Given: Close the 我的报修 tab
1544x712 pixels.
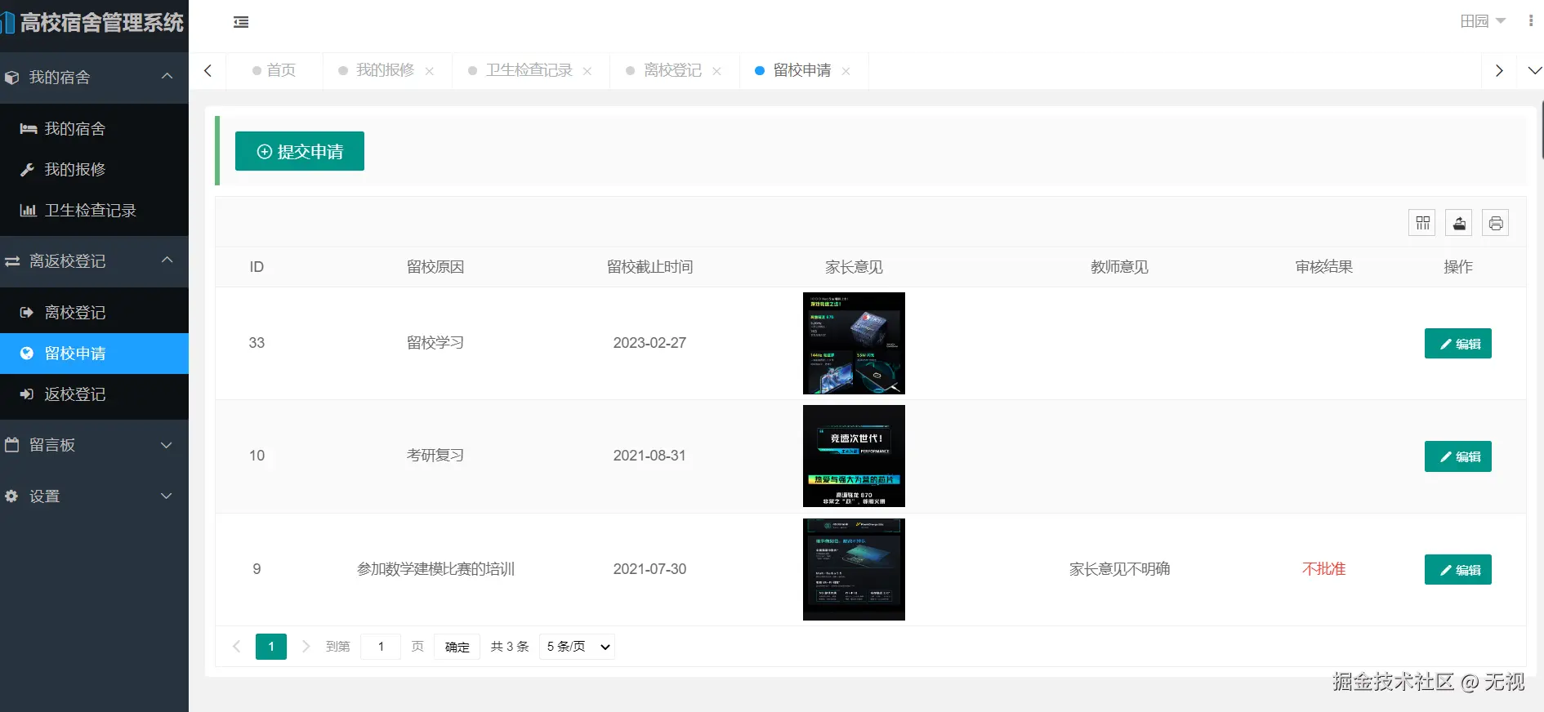Looking at the screenshot, I should 430,71.
